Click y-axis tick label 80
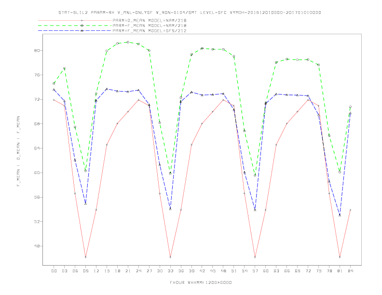Viewport: 382px width, 295px height. click(37, 51)
